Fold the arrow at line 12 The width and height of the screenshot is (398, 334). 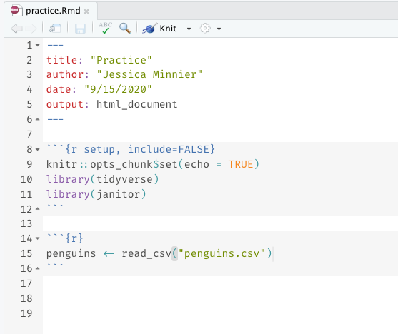click(x=38, y=209)
